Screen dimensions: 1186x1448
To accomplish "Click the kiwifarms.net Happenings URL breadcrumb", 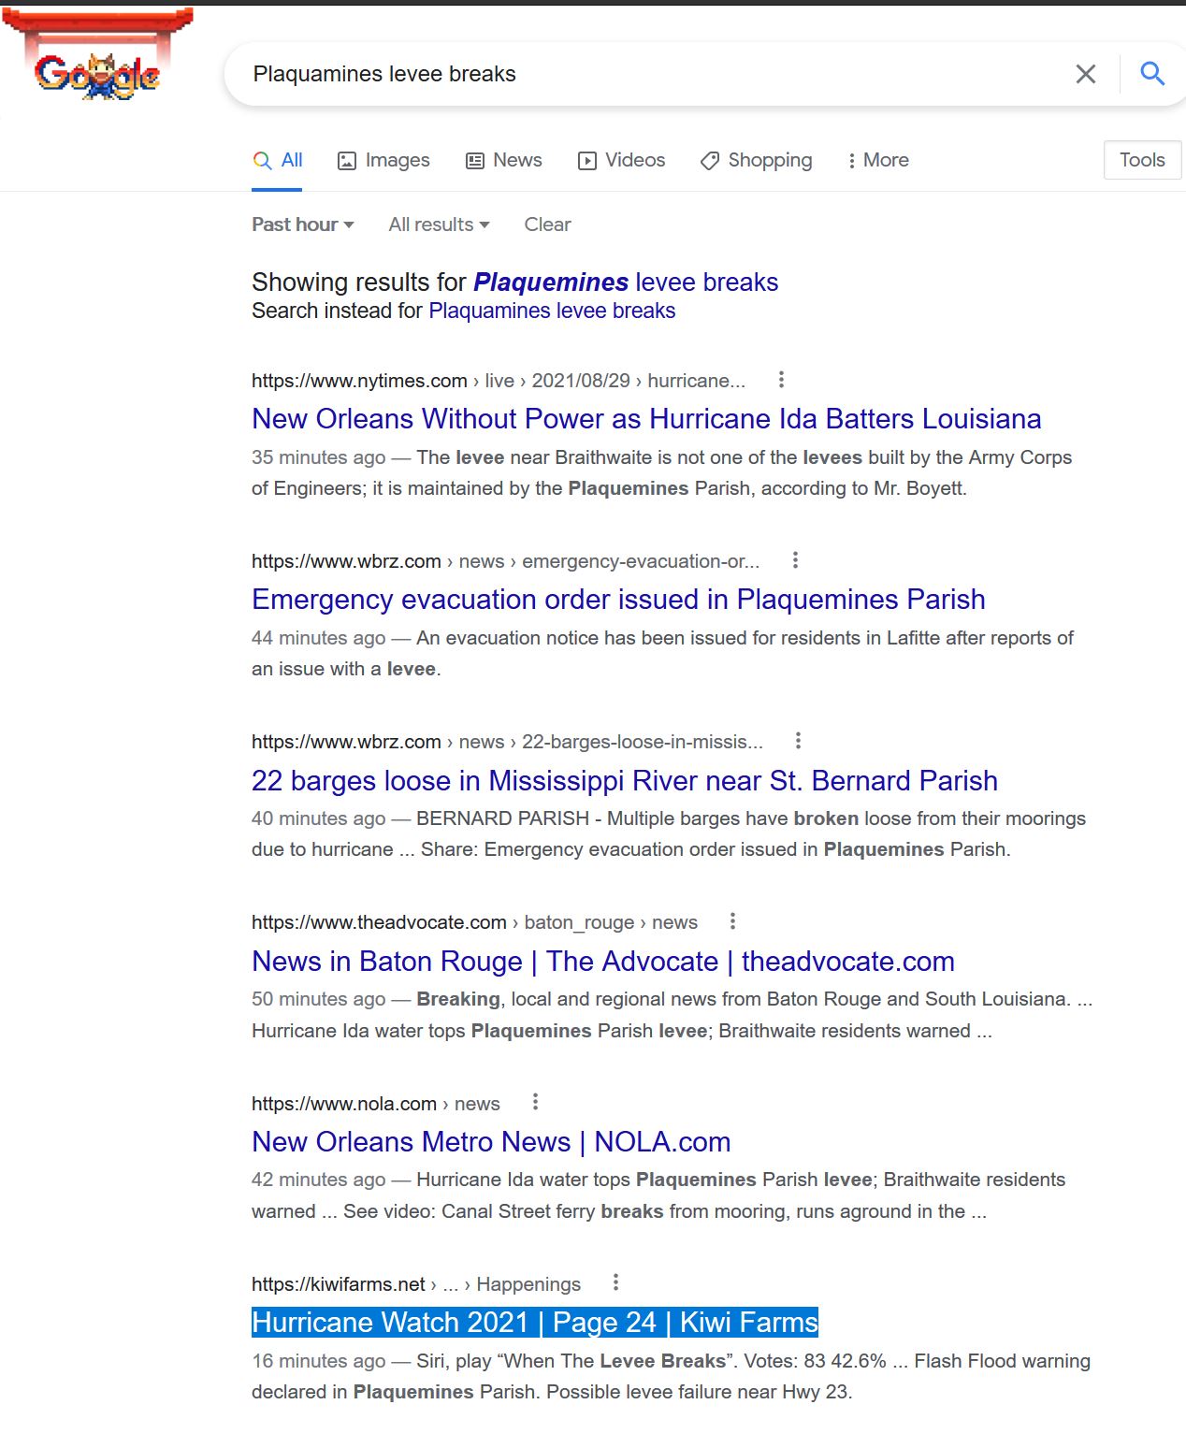I will pyautogui.click(x=416, y=1284).
